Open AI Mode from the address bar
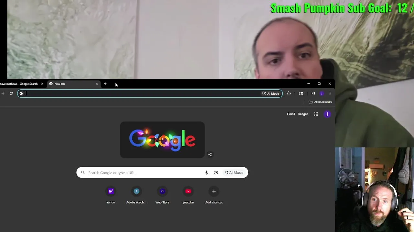Screen dimensions: 414x232 point(271,93)
